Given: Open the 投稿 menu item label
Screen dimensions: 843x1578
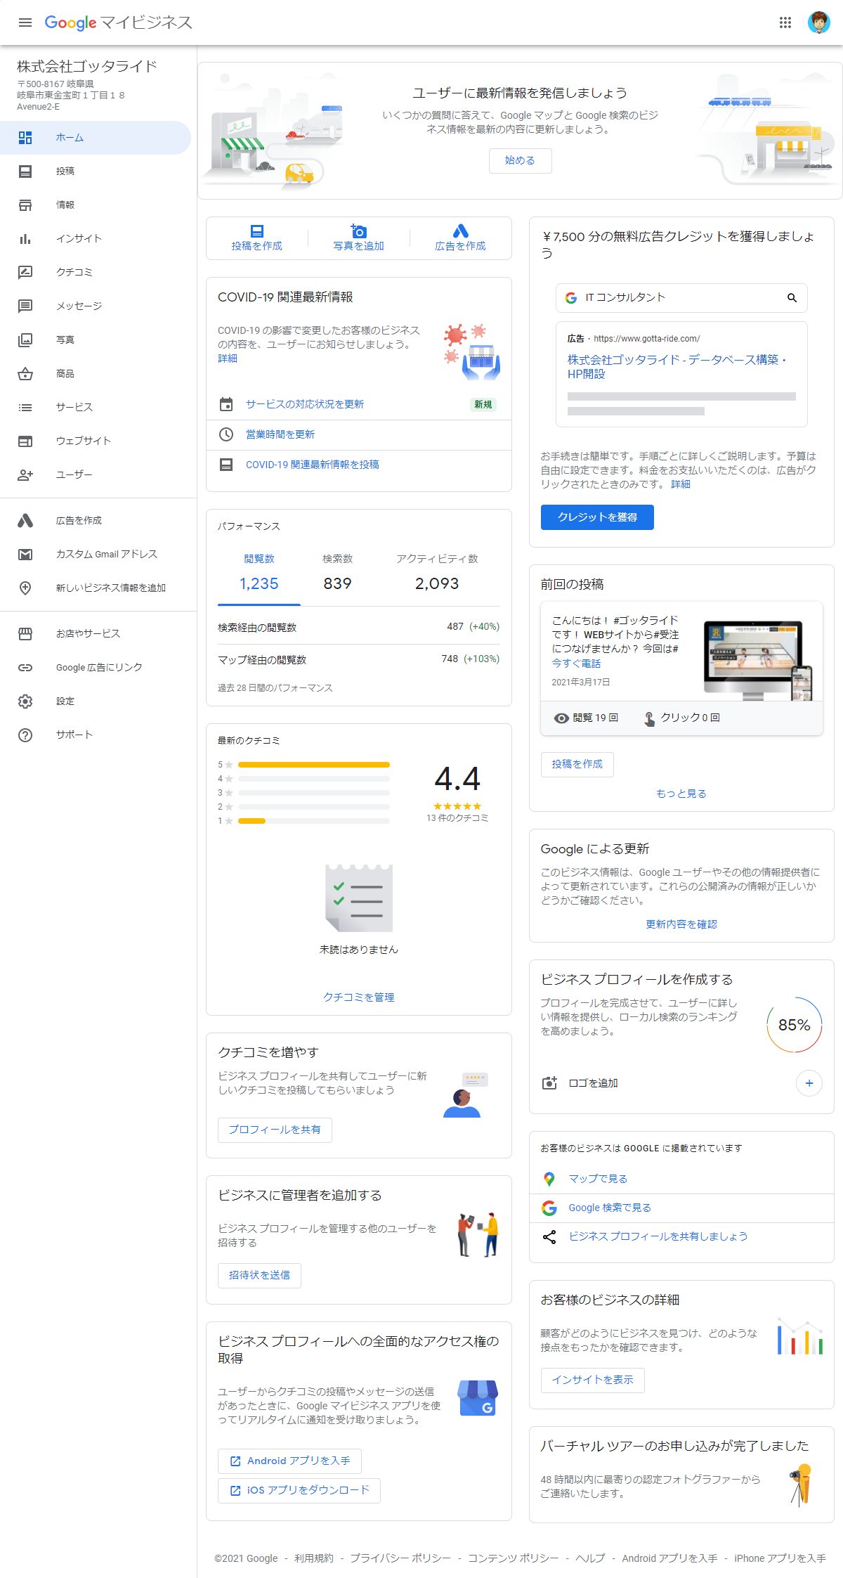Looking at the screenshot, I should click(65, 172).
